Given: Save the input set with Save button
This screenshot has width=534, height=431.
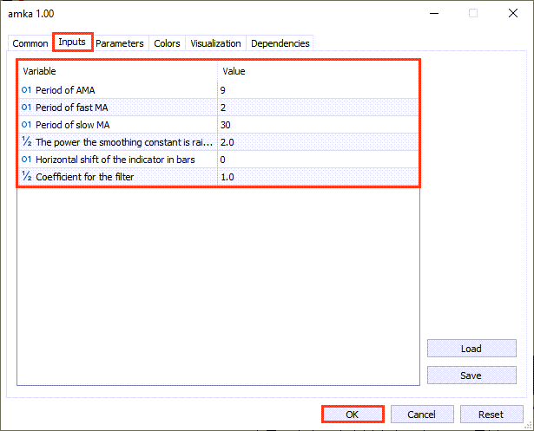Looking at the screenshot, I should 471,375.
